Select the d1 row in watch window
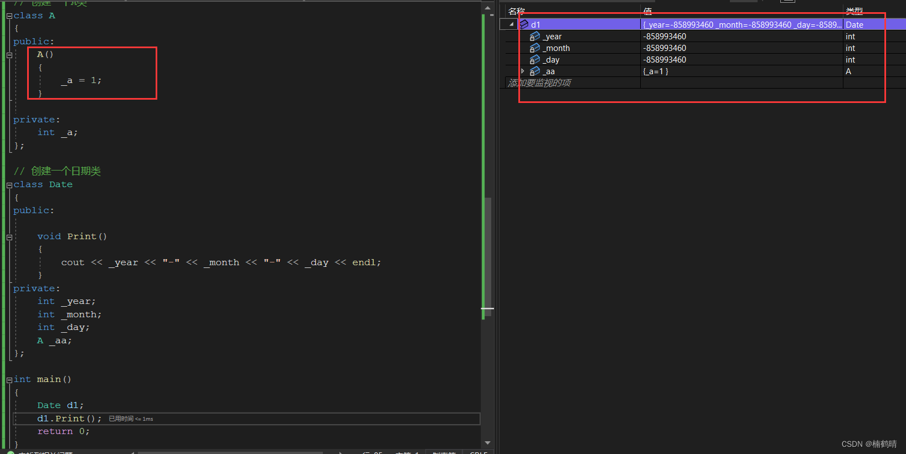This screenshot has height=454, width=906. (703, 24)
